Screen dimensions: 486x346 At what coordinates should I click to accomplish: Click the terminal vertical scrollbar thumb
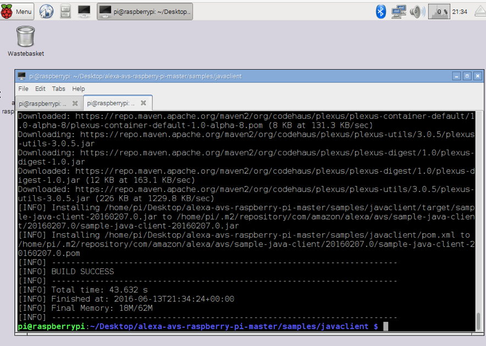coord(479,322)
